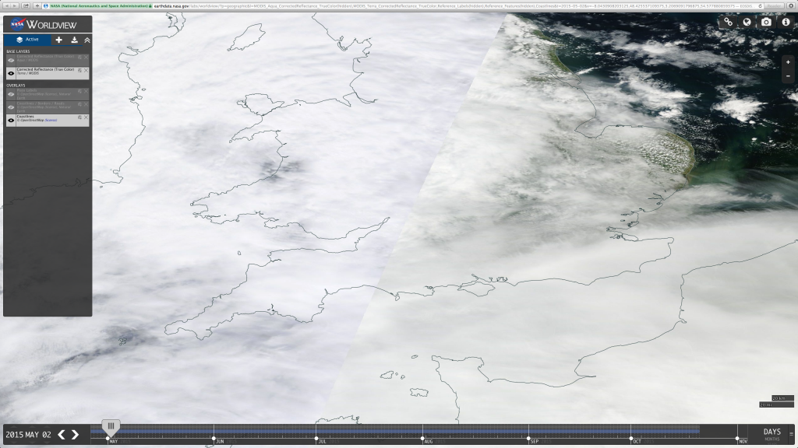Viewport: 798px width, 448px height.
Task: Open the share link icon
Action: tap(729, 22)
